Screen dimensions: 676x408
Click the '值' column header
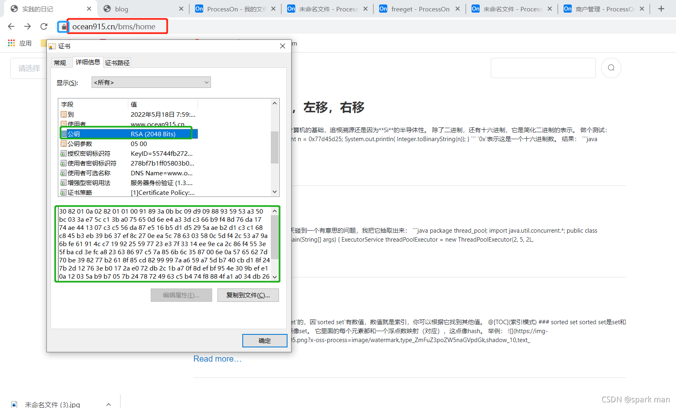coord(163,104)
